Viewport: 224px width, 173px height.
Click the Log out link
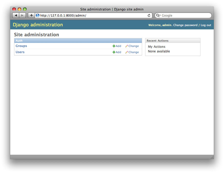(x=206, y=25)
